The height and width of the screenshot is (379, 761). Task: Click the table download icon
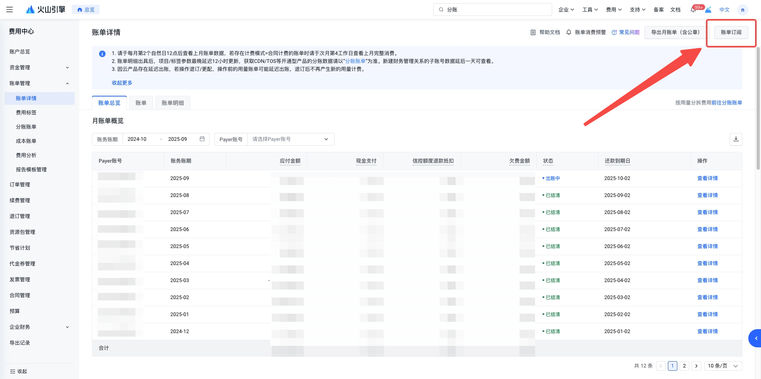tap(736, 139)
